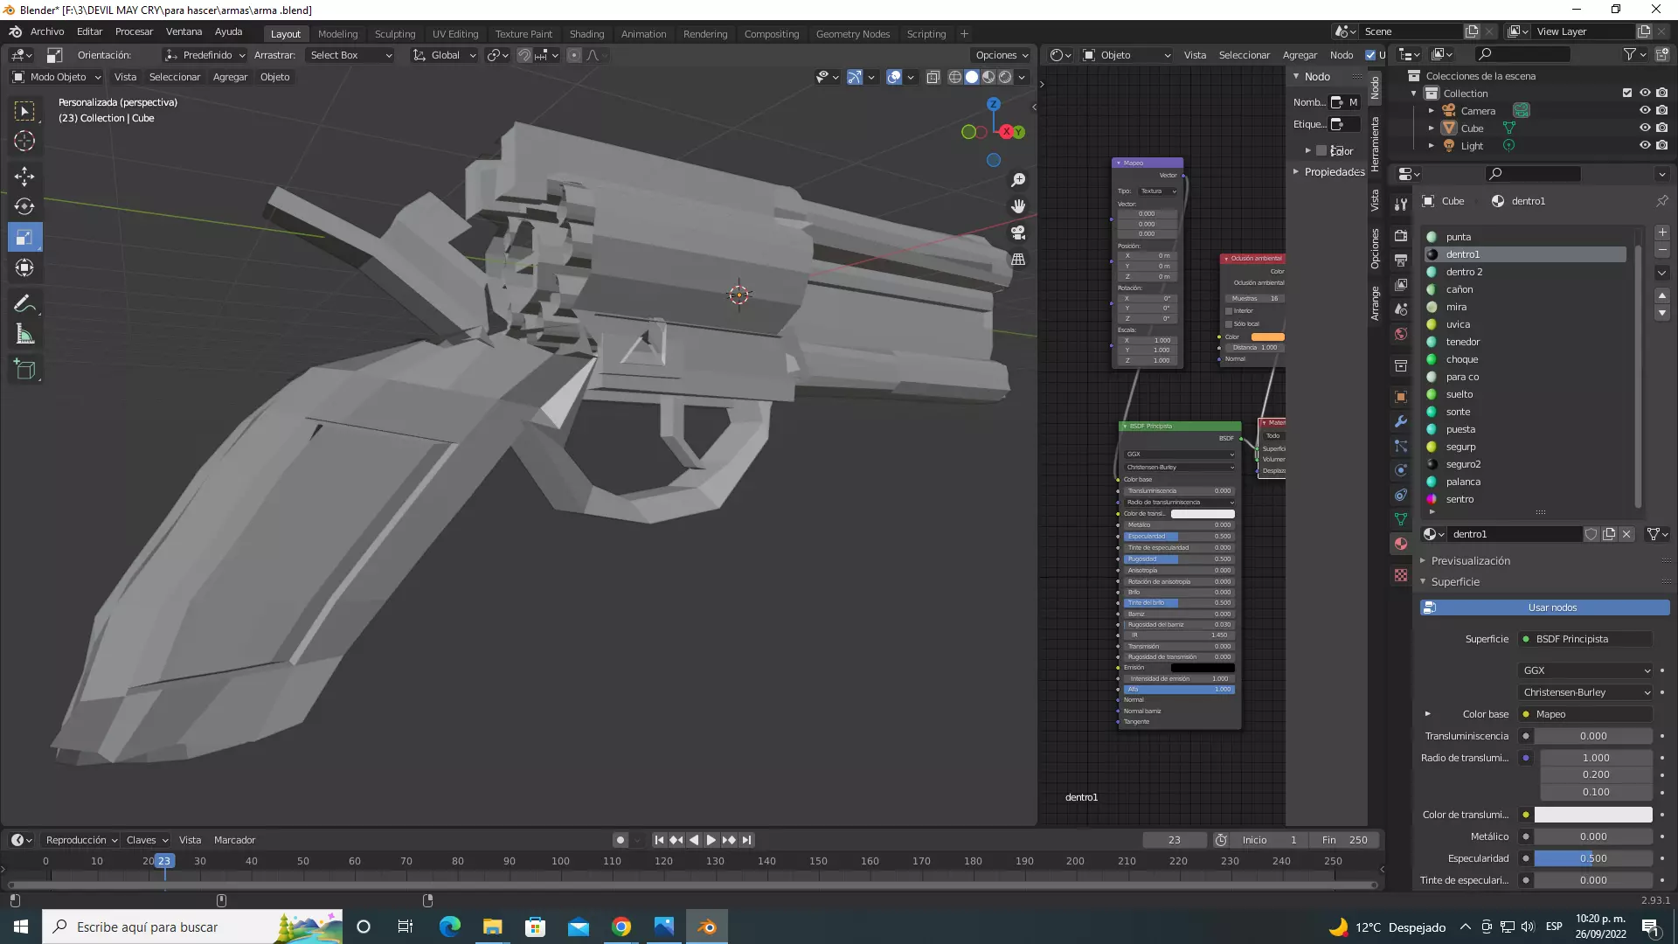
Task: Open the Archivo menu
Action: pos(47,32)
